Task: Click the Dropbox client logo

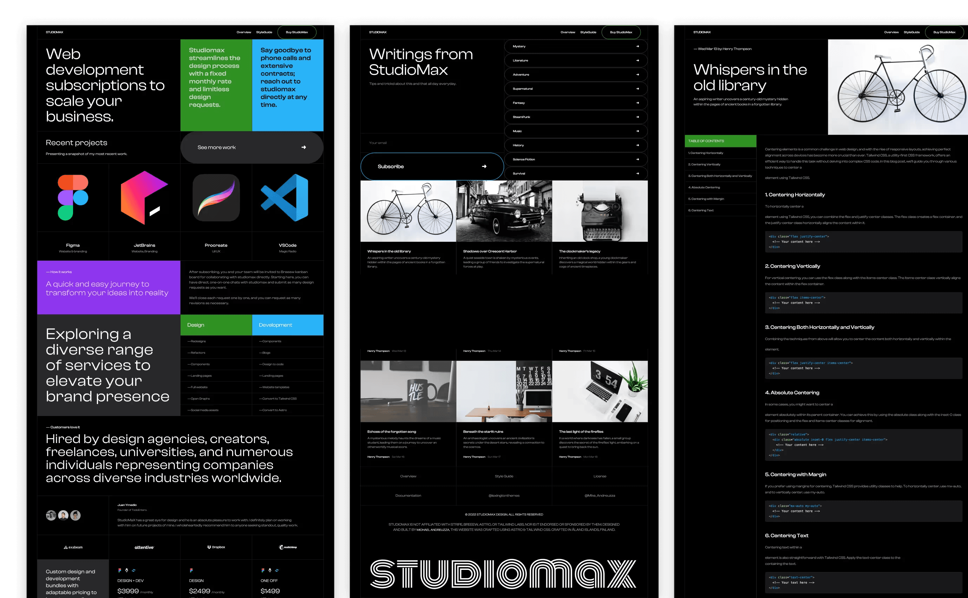Action: [216, 547]
